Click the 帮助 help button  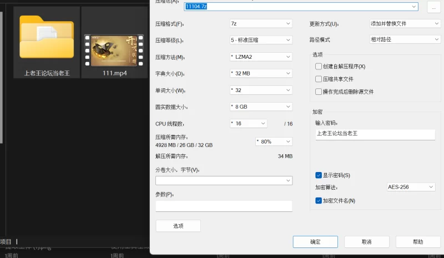click(x=418, y=242)
